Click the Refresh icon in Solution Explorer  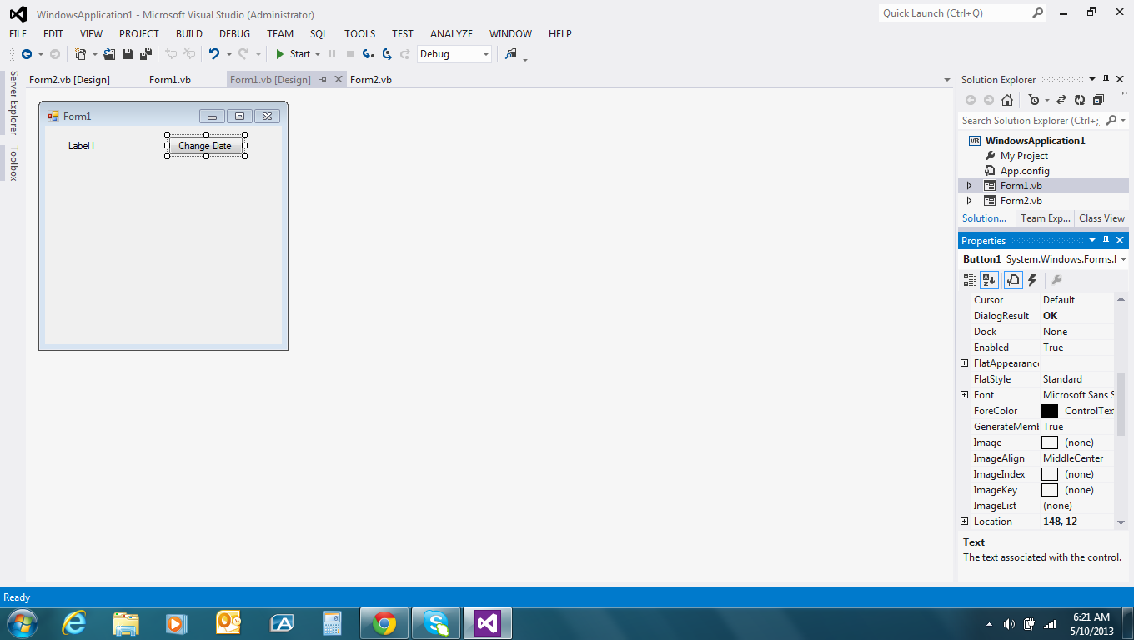[1080, 100]
